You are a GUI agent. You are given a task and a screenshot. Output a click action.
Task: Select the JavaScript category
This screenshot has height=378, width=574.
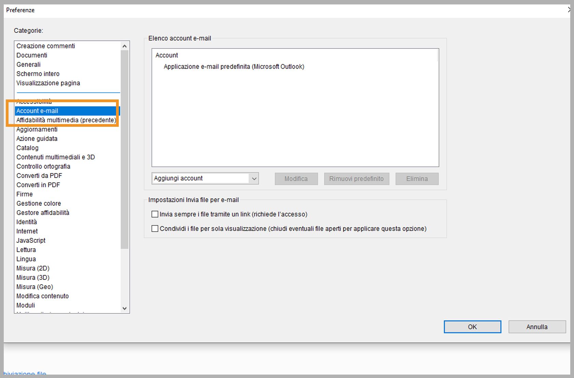coord(30,240)
